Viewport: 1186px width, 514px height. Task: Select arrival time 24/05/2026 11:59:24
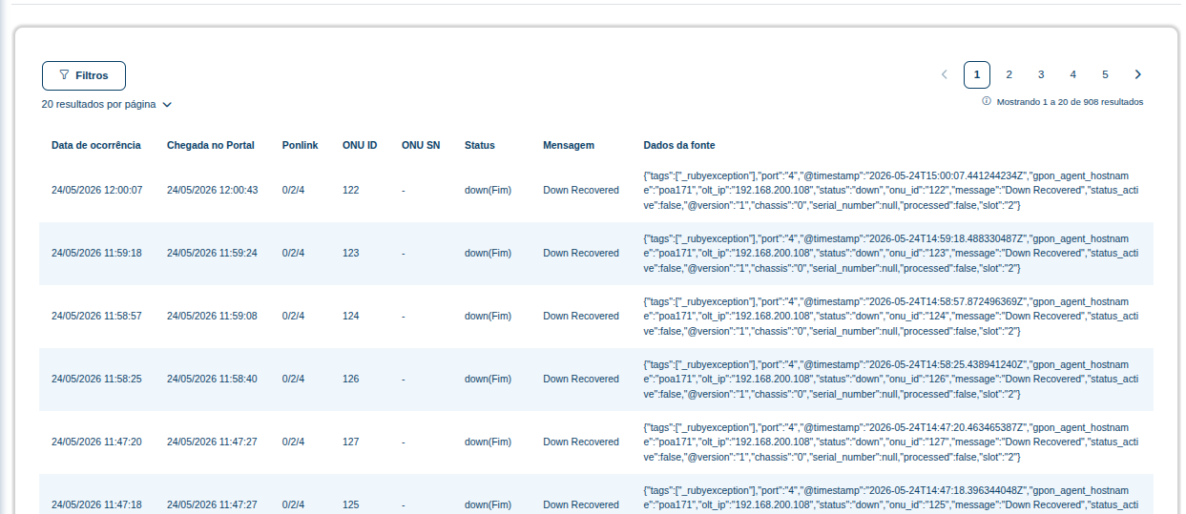213,253
